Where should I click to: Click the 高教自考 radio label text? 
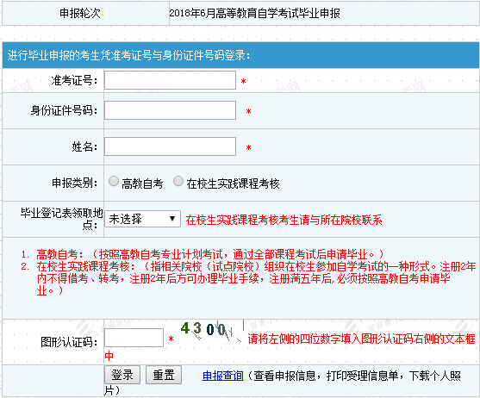(x=142, y=183)
